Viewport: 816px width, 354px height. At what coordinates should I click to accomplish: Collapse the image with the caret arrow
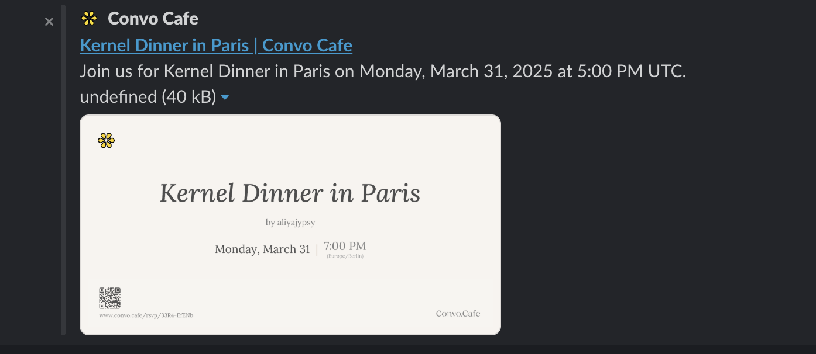pos(225,98)
